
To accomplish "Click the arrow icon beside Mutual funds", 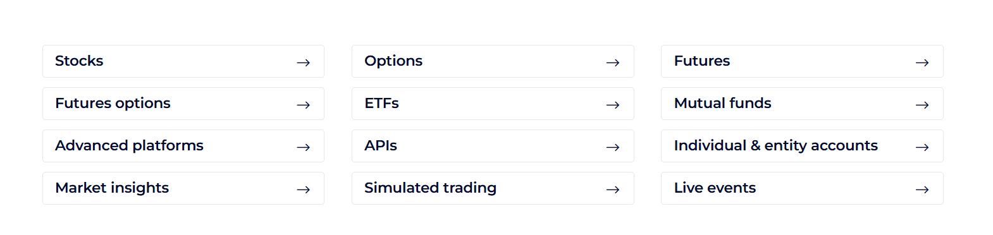I will (922, 105).
